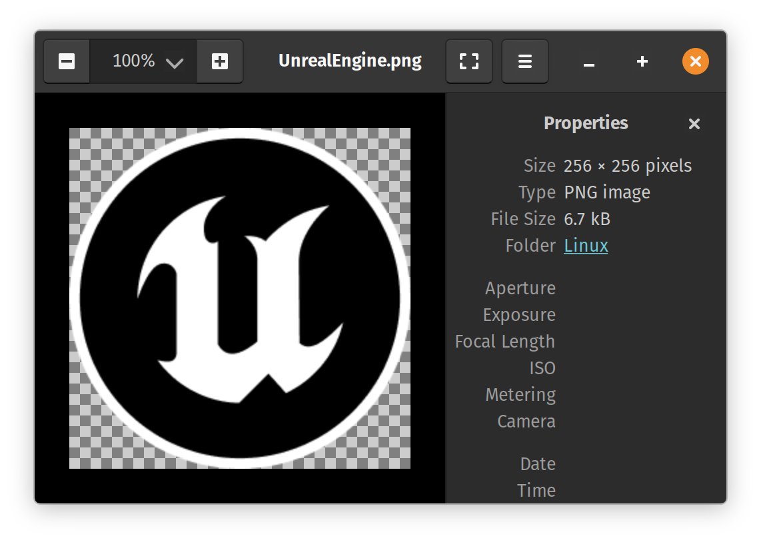Viewport: 761px width, 542px height.
Task: Click the Focal Length label
Action: [504, 342]
